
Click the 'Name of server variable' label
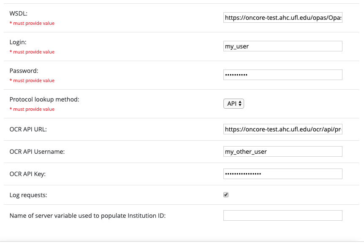pyautogui.click(x=87, y=216)
